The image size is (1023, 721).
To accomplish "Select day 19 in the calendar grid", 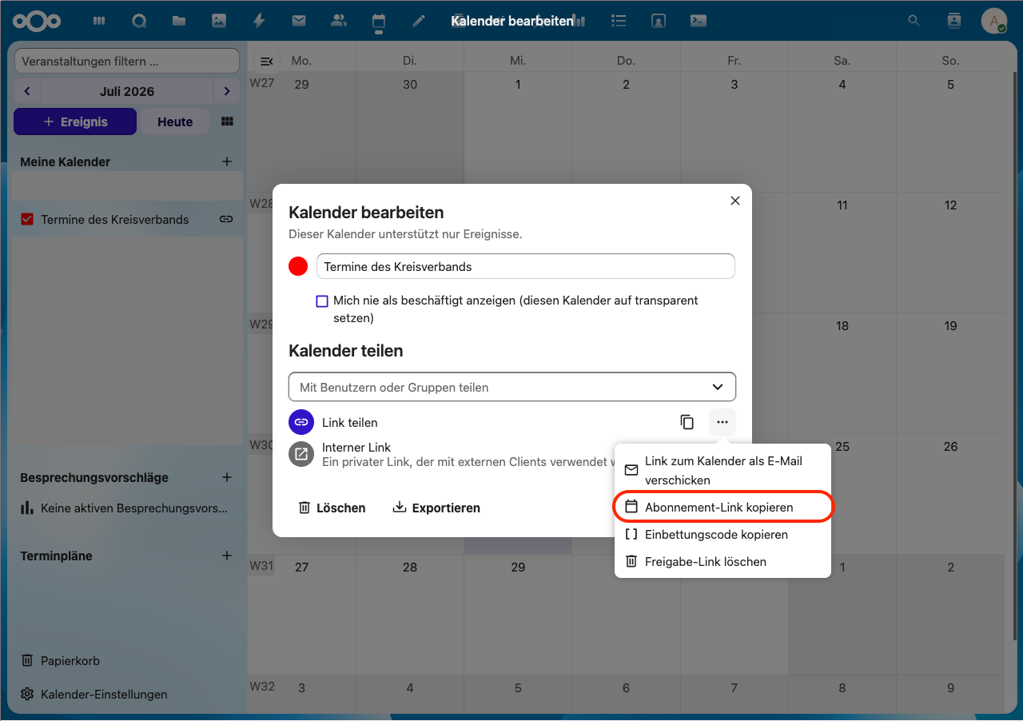I will pos(950,326).
